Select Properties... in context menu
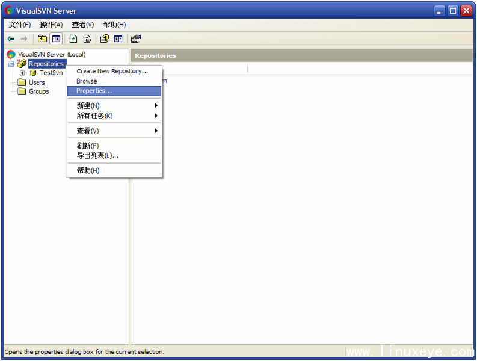This screenshot has height=361, width=477. (114, 91)
